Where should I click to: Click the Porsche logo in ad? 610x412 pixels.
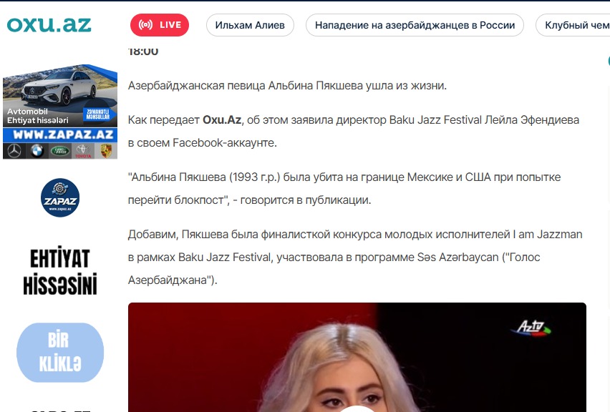pos(106,151)
